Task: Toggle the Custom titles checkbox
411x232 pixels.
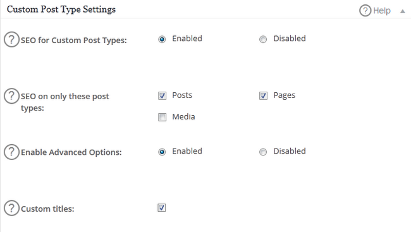Action: [x=162, y=208]
